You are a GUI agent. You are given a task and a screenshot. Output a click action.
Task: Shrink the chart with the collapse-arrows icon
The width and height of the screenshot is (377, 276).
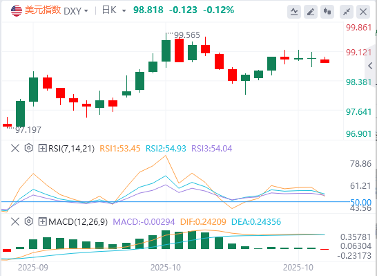(347, 12)
